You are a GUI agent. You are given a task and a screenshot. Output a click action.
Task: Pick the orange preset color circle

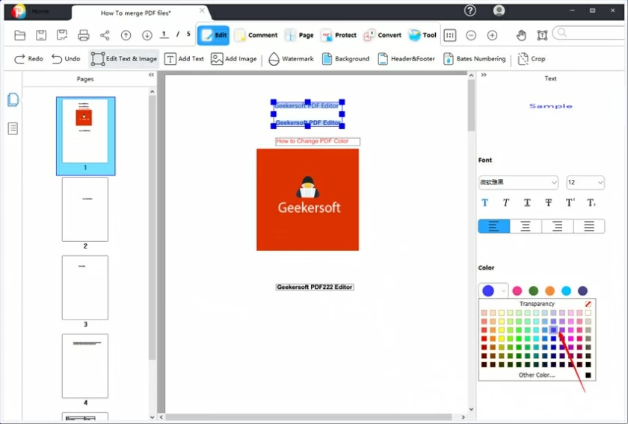(550, 291)
